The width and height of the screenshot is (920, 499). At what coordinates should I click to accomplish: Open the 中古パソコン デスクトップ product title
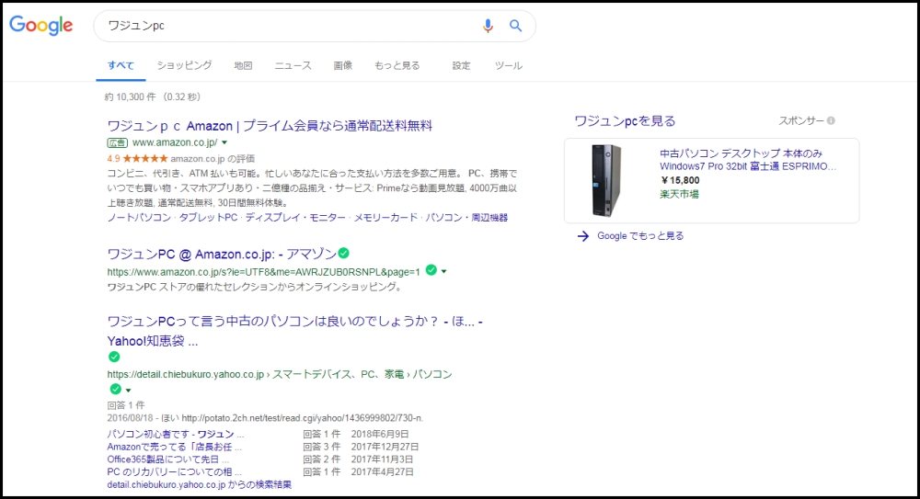[x=747, y=160]
